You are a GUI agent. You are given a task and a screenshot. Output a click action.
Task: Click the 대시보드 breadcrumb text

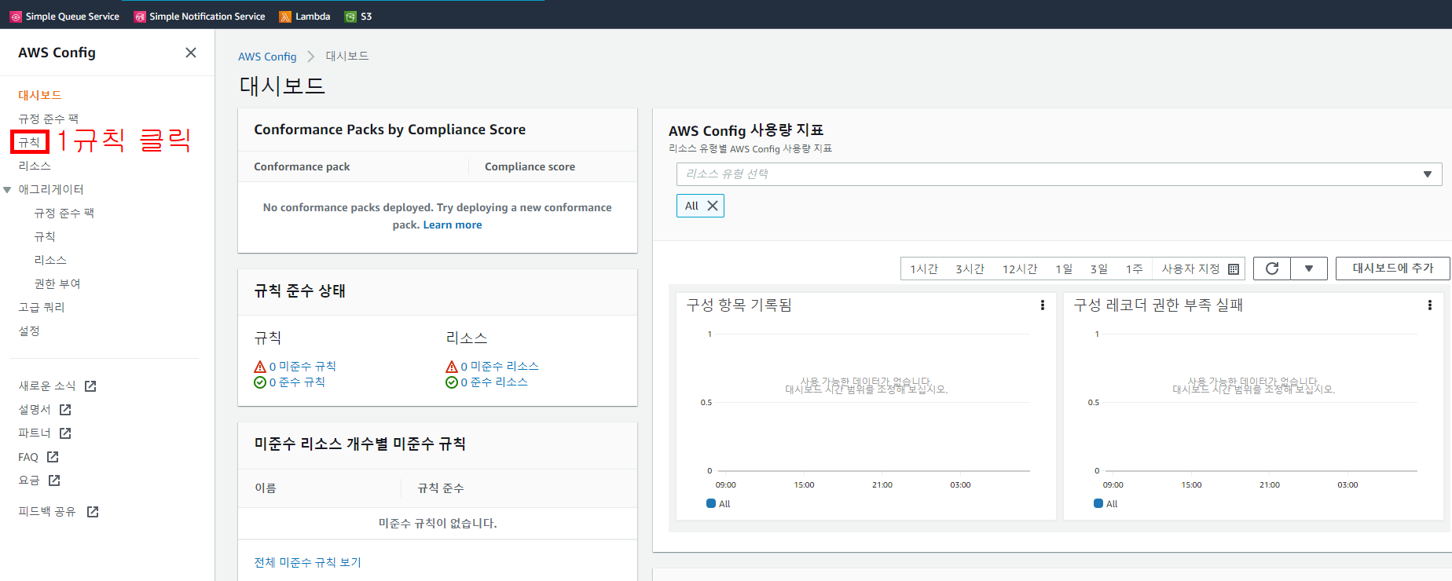347,57
